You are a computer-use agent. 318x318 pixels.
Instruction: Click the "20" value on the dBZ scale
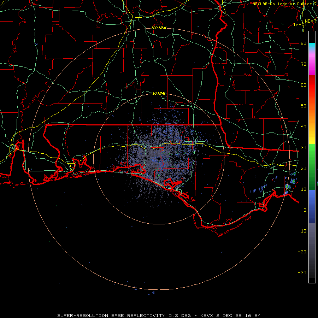point(304,168)
